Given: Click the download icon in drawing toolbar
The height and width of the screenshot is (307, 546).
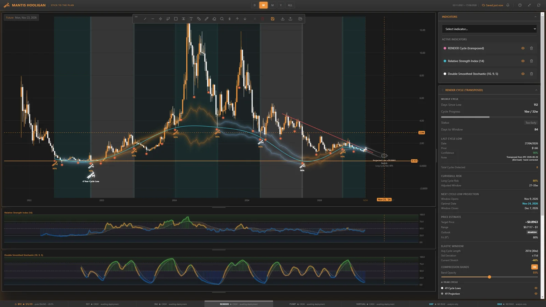Looking at the screenshot, I should (x=283, y=19).
